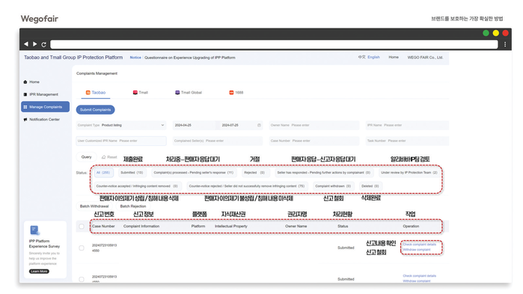This screenshot has height=294, width=523.
Task: Click the Case Number input field
Action: tap(314, 141)
